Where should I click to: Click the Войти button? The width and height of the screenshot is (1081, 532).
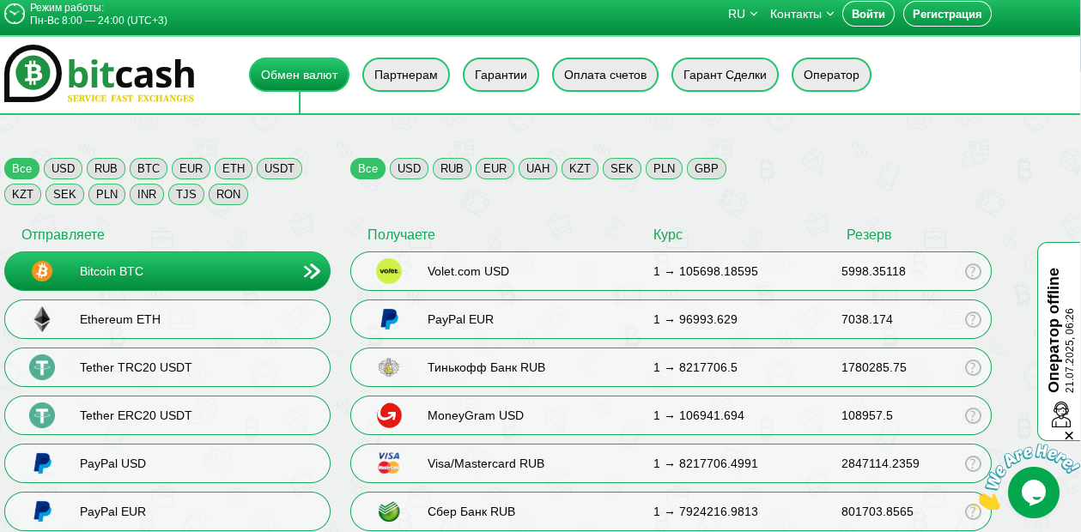[x=868, y=14]
